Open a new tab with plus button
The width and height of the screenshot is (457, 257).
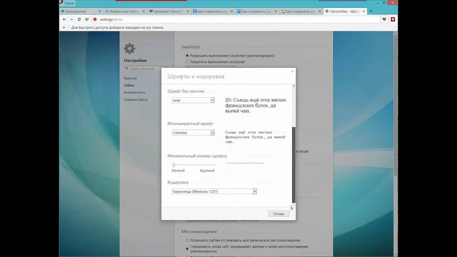(x=371, y=11)
